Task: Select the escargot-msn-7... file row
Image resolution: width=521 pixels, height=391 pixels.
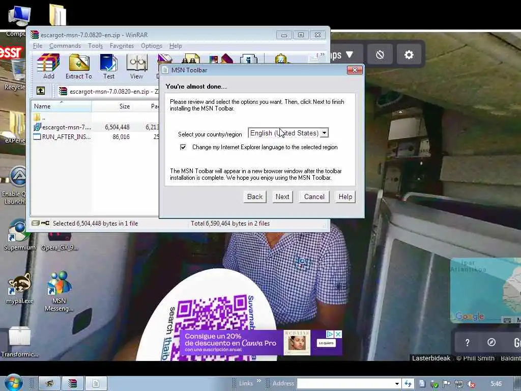Action: pos(95,127)
